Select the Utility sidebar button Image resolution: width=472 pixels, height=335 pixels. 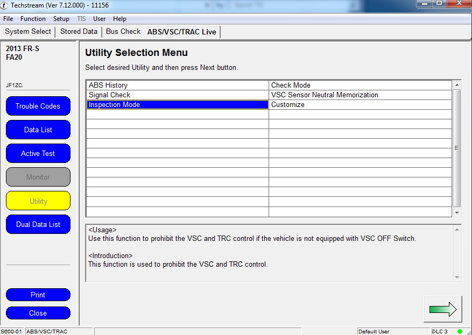pyautogui.click(x=38, y=201)
